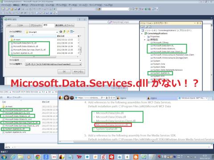214x160 pixels.
Task: Click the キャンセル button
Action: point(78,72)
